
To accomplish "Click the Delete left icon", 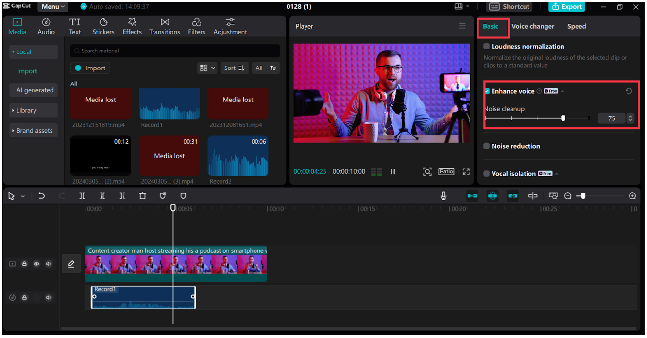I will click(x=102, y=196).
